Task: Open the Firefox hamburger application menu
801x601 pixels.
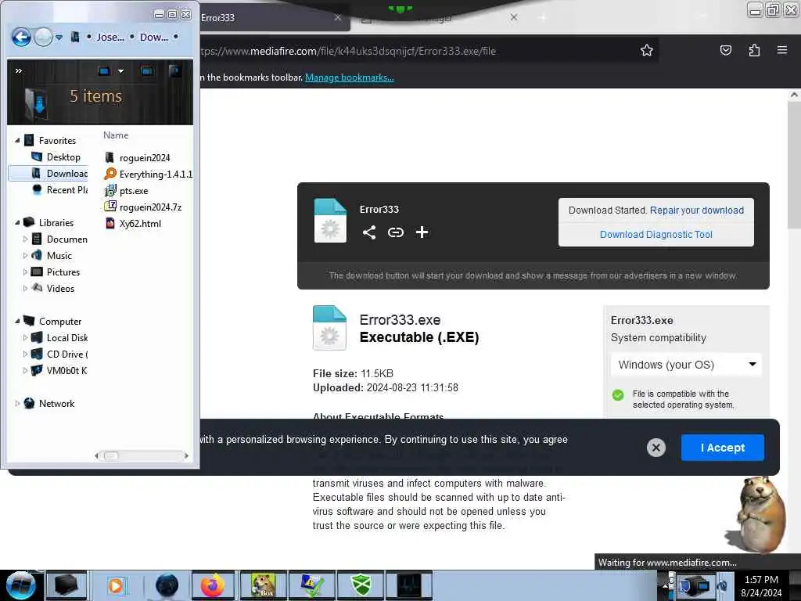Action: 781,50
